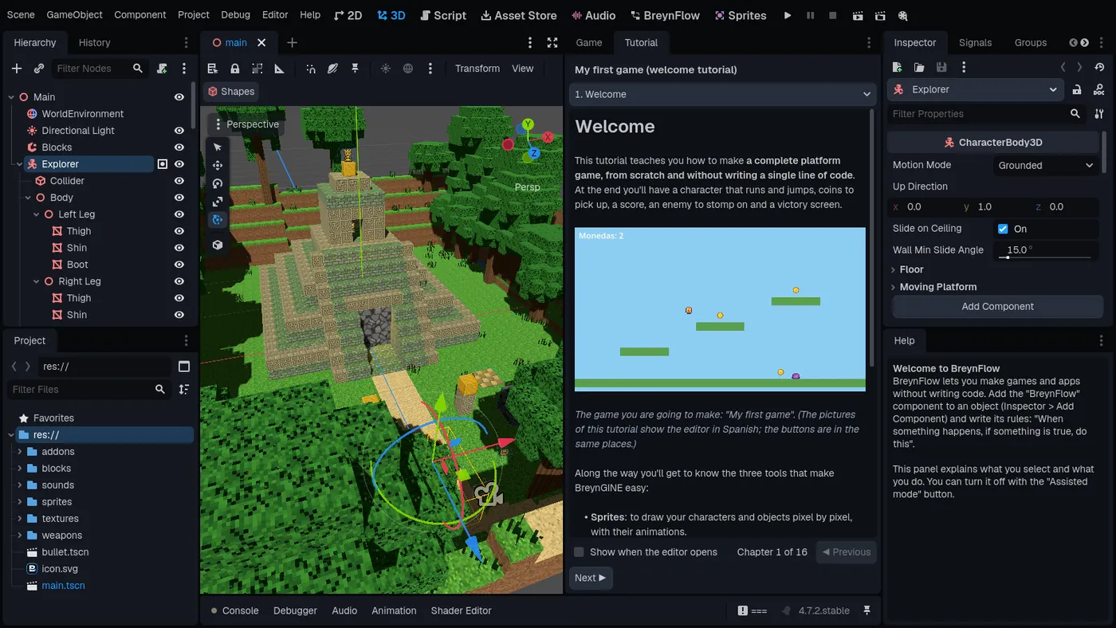Hide the Directional Light node via eye icon
1116x628 pixels.
click(179, 131)
